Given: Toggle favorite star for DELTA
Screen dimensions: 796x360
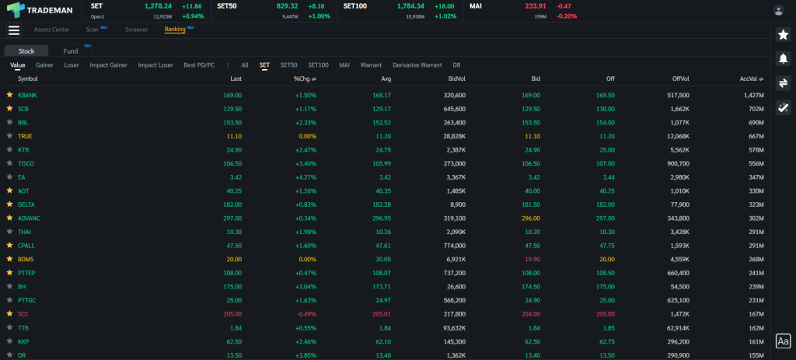Looking at the screenshot, I should pyautogui.click(x=9, y=204).
